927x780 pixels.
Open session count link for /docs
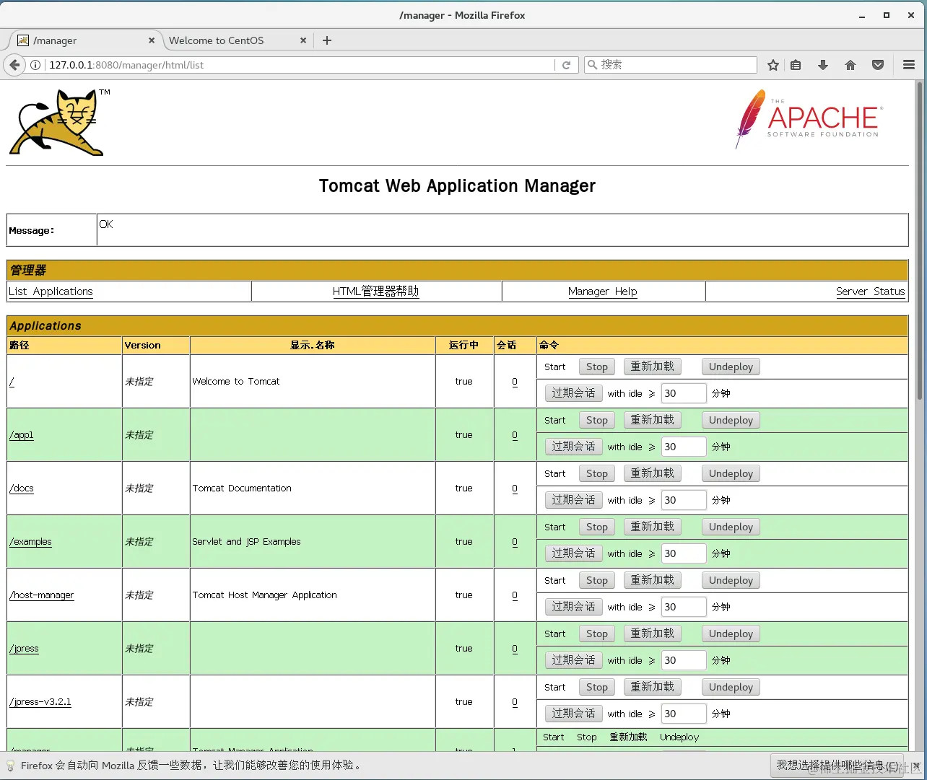pyautogui.click(x=515, y=488)
